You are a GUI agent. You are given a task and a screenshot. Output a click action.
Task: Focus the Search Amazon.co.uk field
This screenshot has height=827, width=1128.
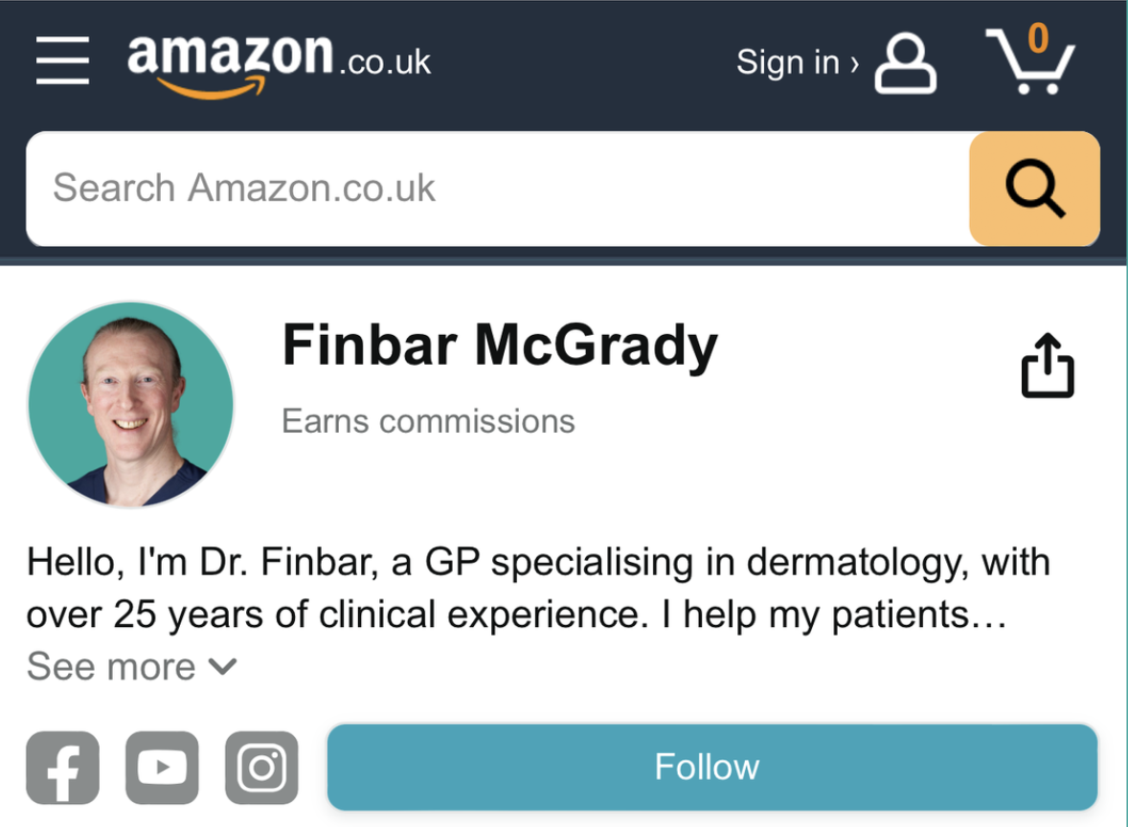pyautogui.click(x=498, y=189)
